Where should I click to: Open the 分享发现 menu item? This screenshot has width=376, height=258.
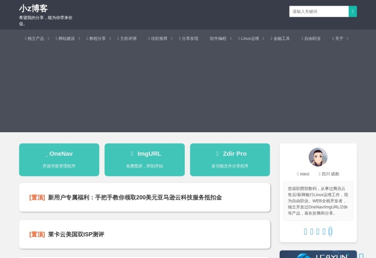[x=188, y=38]
